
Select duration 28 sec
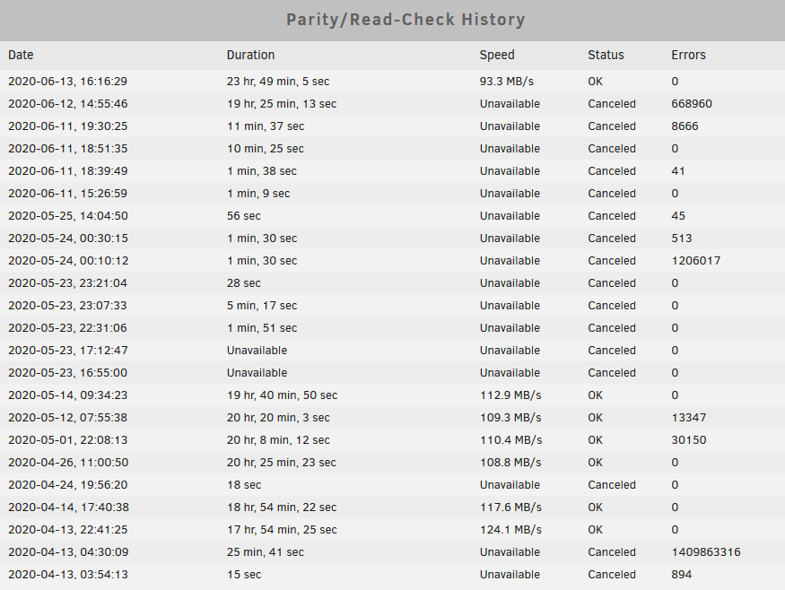click(x=244, y=283)
